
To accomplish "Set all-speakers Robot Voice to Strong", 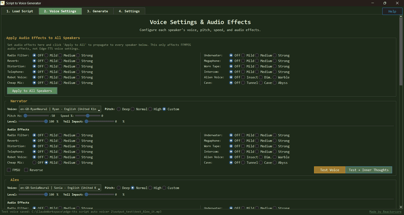I will [x=84, y=78].
